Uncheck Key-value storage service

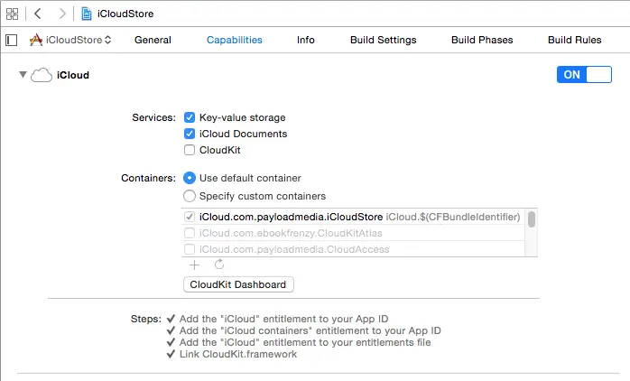coord(190,118)
